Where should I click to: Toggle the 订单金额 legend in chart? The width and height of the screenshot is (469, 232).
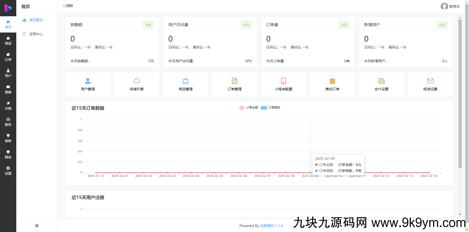[x=249, y=108]
